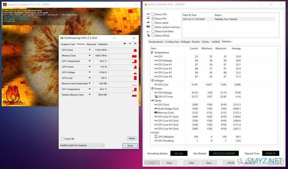This screenshot has width=288, height=169.
Task: Open the Unified tab in AIDA64
Action: tap(216, 42)
